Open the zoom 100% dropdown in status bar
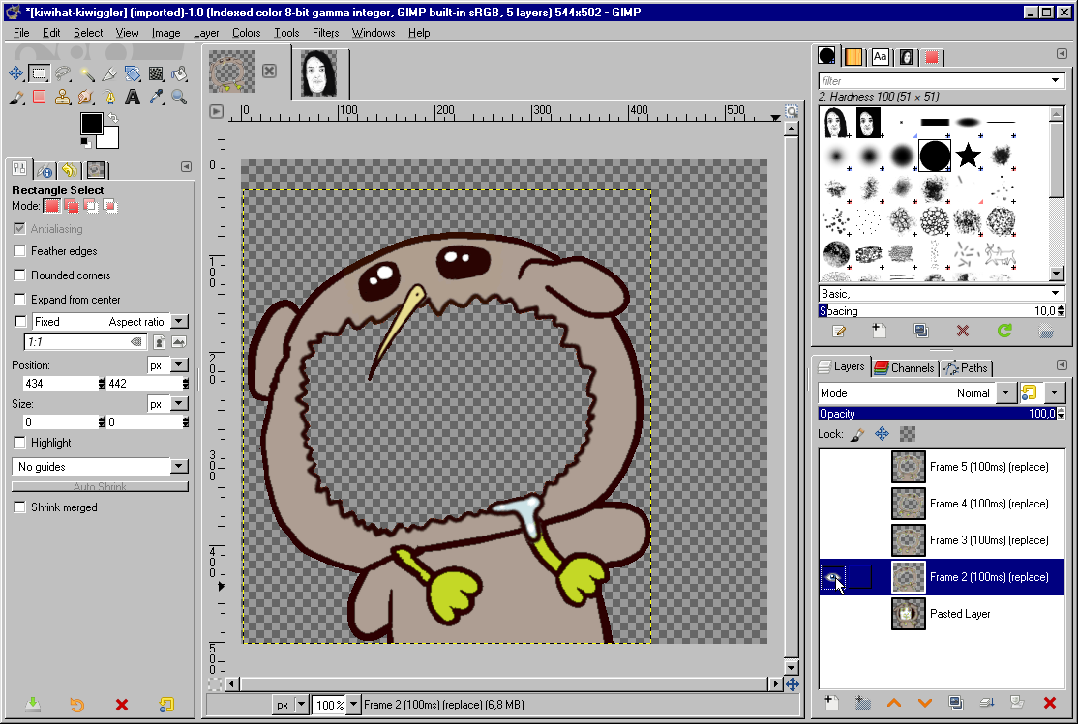 [353, 704]
